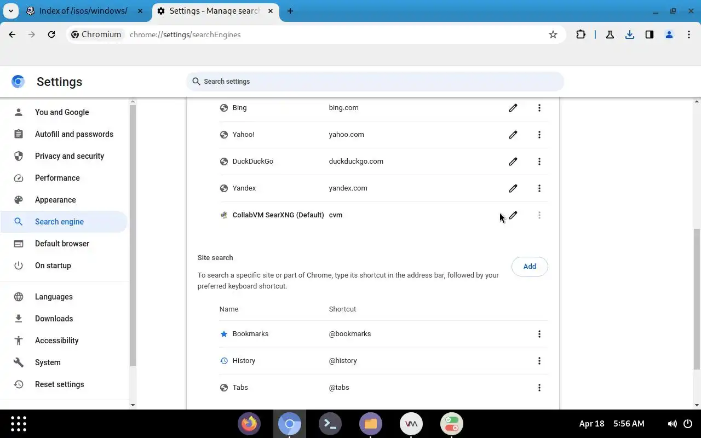Click the sidebar scroll-down arrow
Screen dimensions: 701x438
pyautogui.click(x=133, y=405)
